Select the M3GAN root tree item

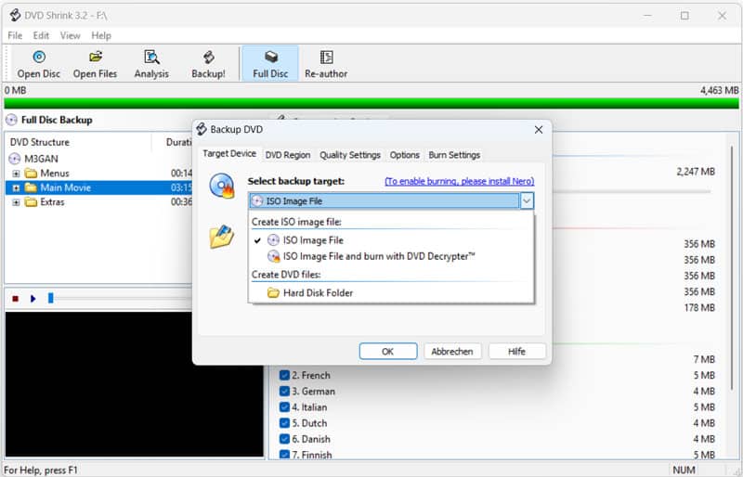(41, 159)
